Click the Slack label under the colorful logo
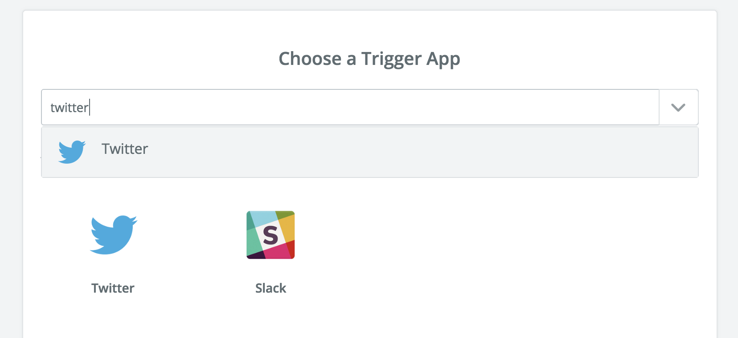The image size is (738, 338). (x=271, y=288)
